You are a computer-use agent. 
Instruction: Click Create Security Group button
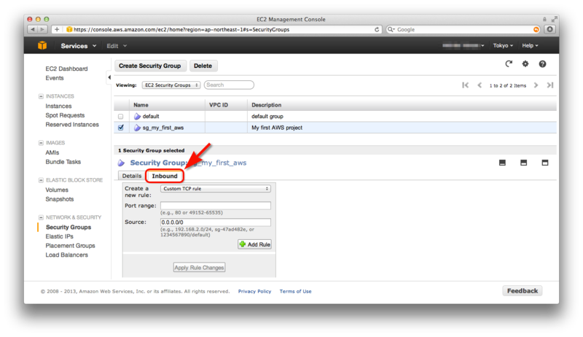click(x=150, y=66)
